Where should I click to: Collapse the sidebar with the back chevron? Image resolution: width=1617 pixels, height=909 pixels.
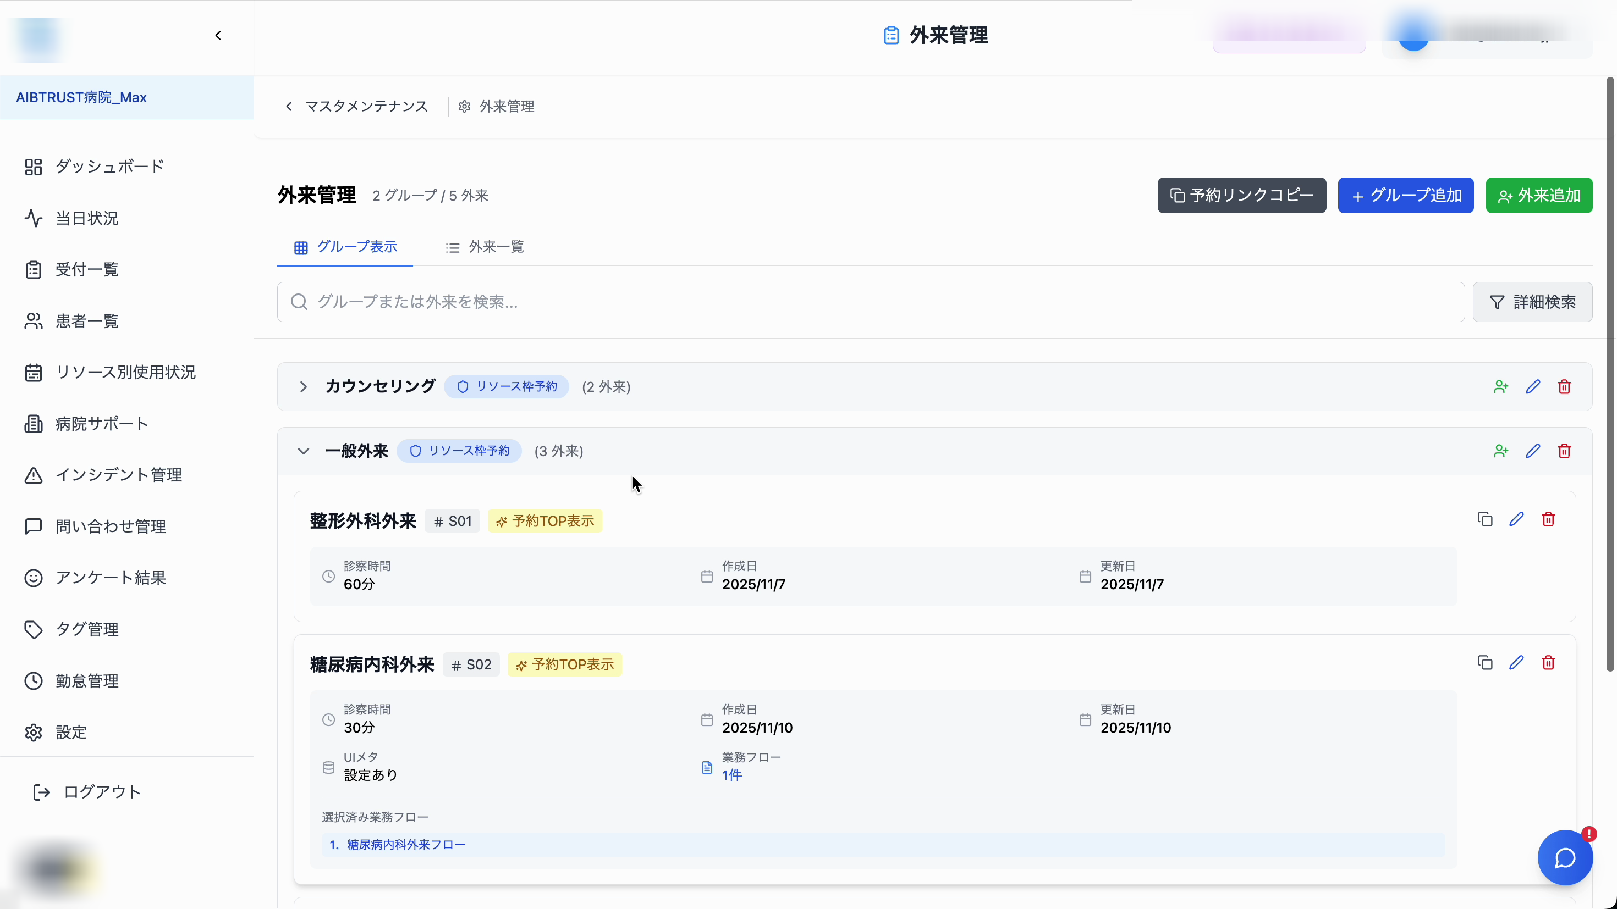coord(218,35)
